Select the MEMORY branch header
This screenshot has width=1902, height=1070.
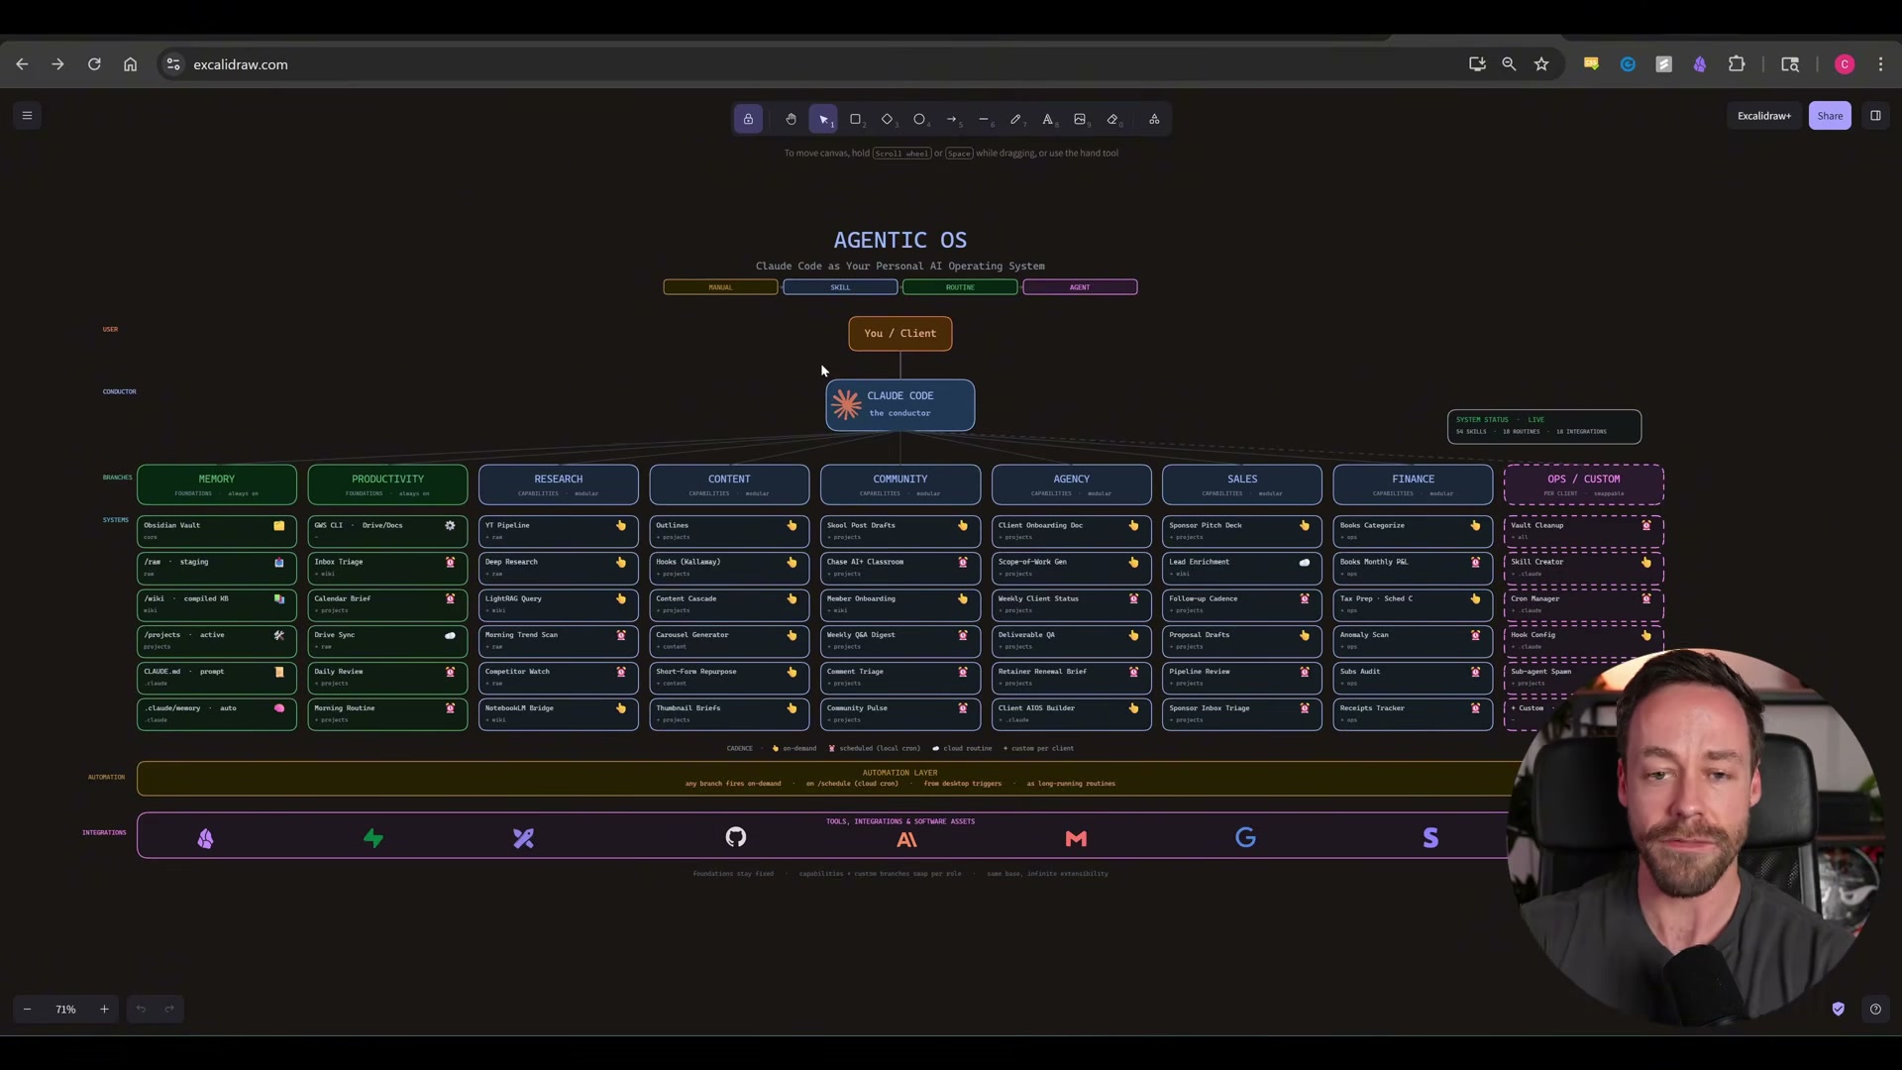pyautogui.click(x=217, y=484)
